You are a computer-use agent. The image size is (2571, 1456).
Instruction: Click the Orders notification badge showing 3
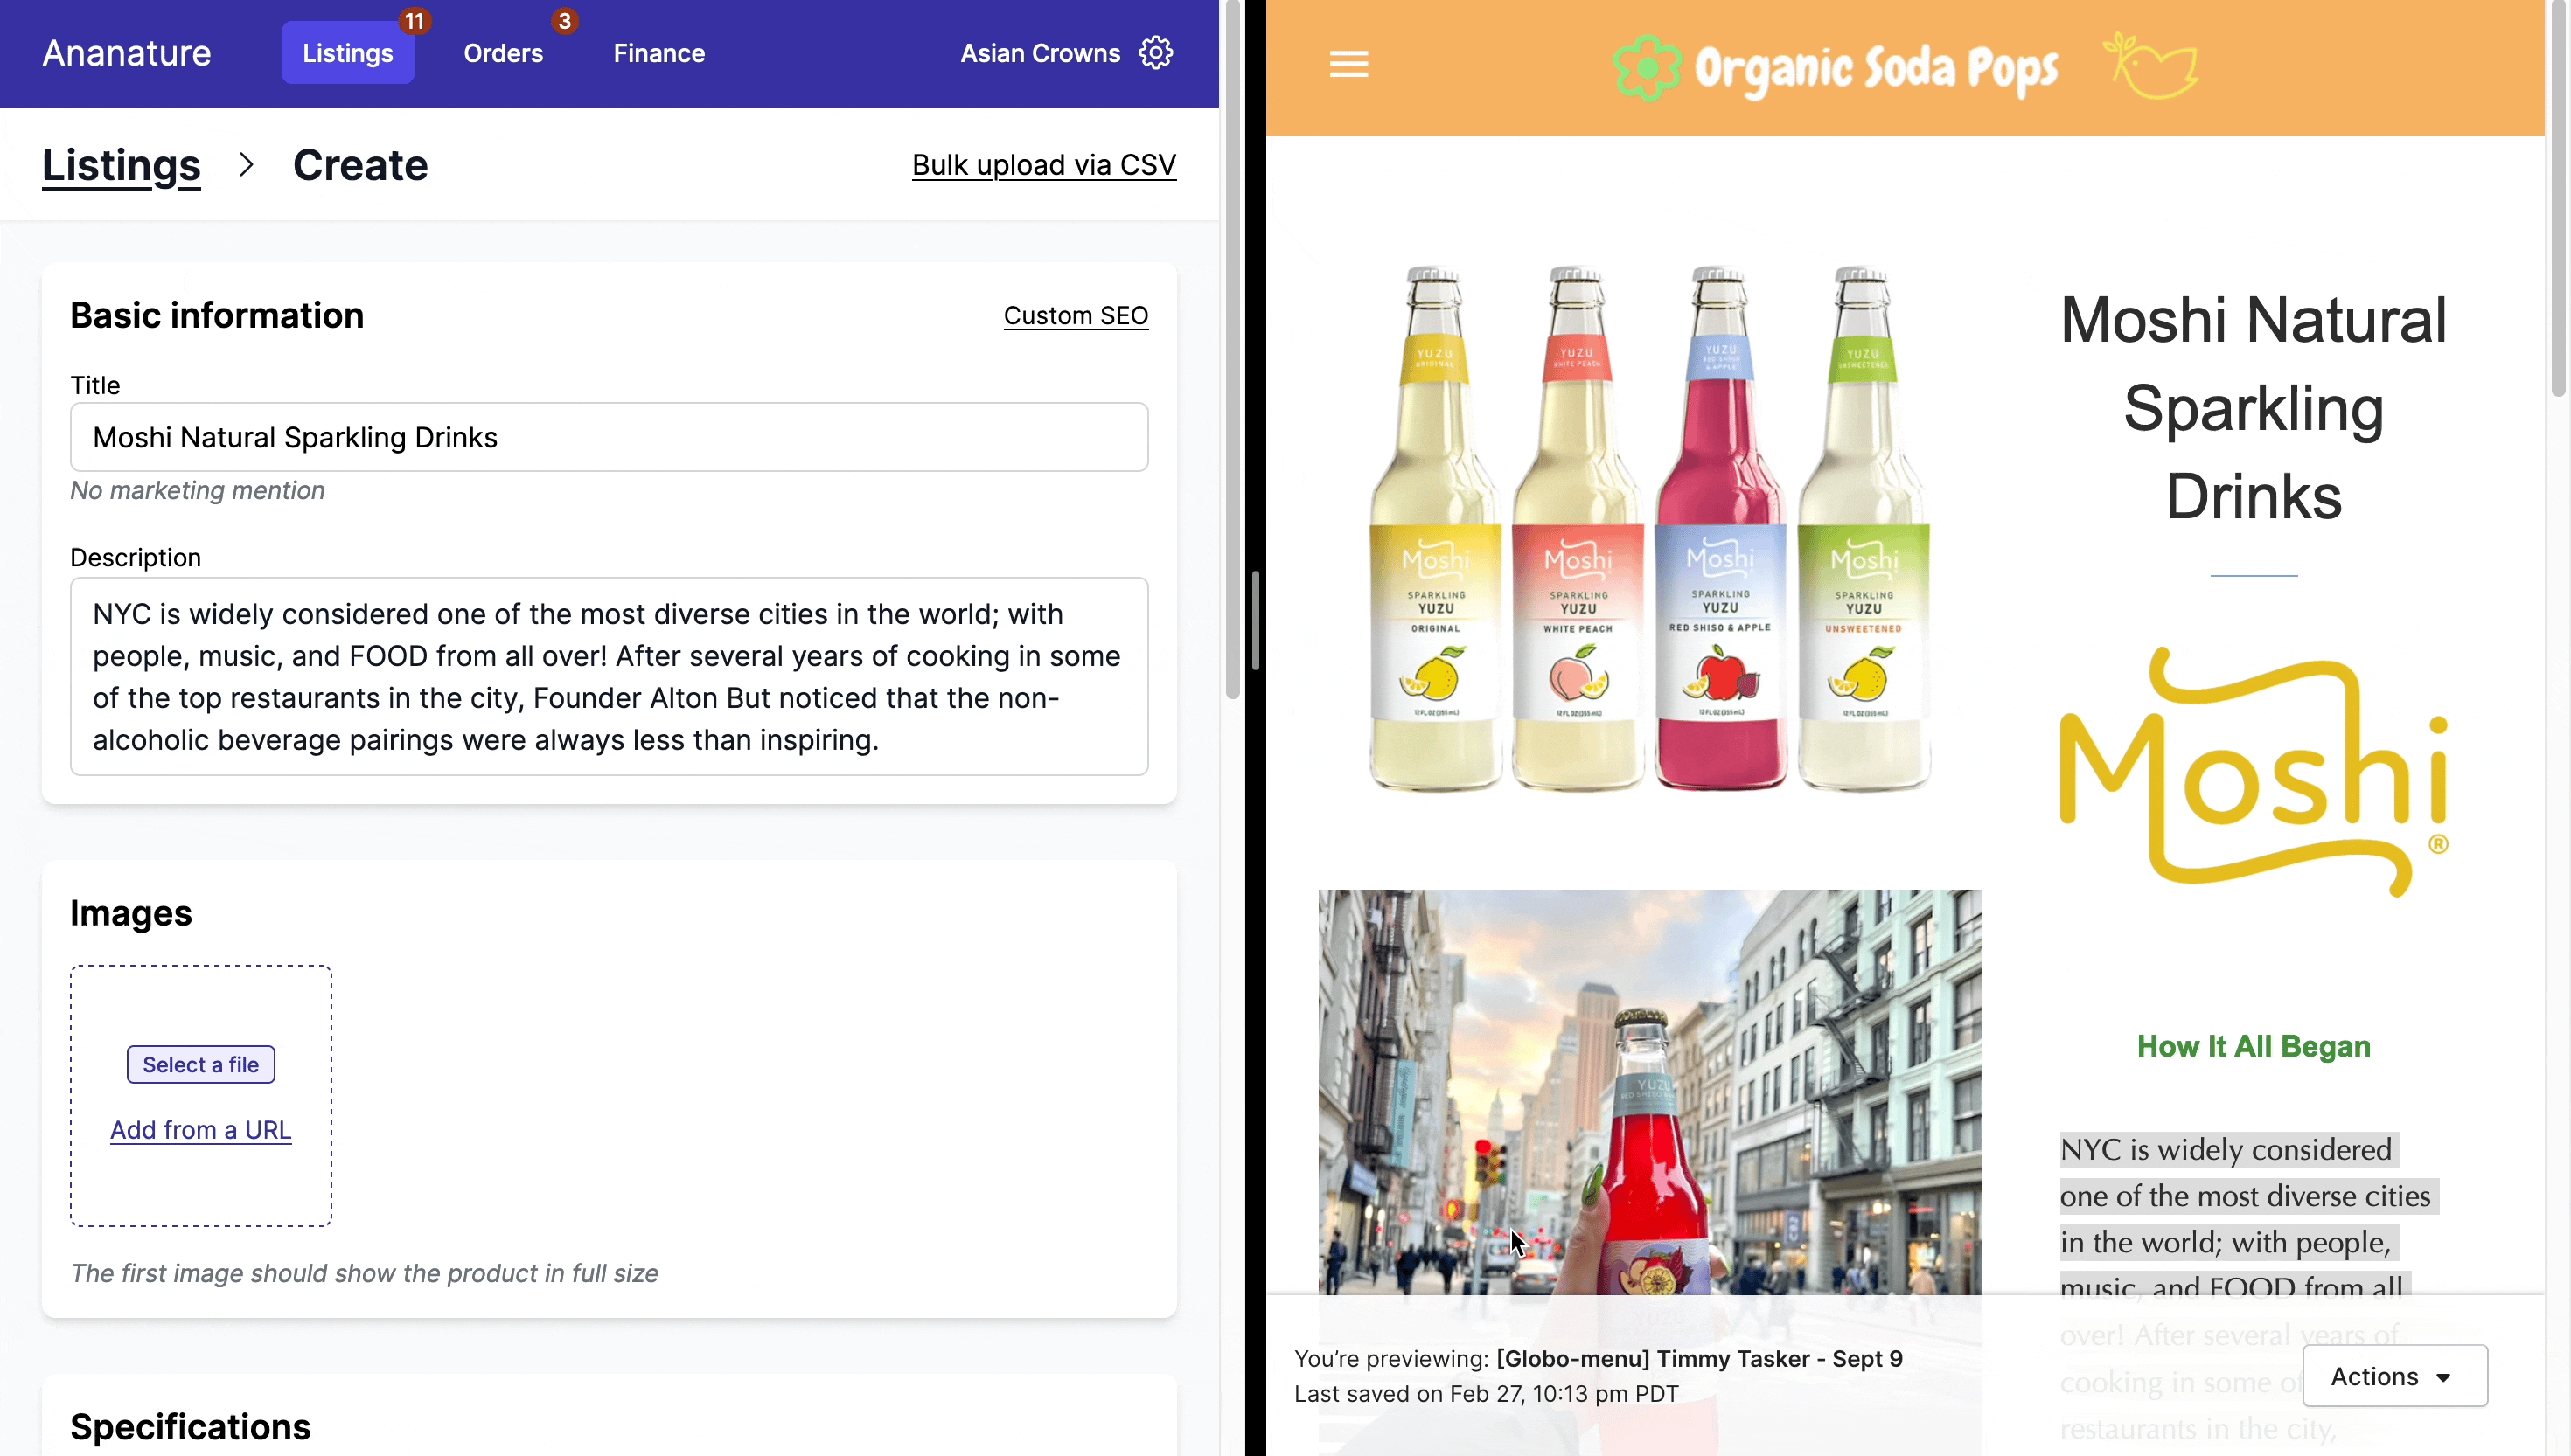click(564, 21)
